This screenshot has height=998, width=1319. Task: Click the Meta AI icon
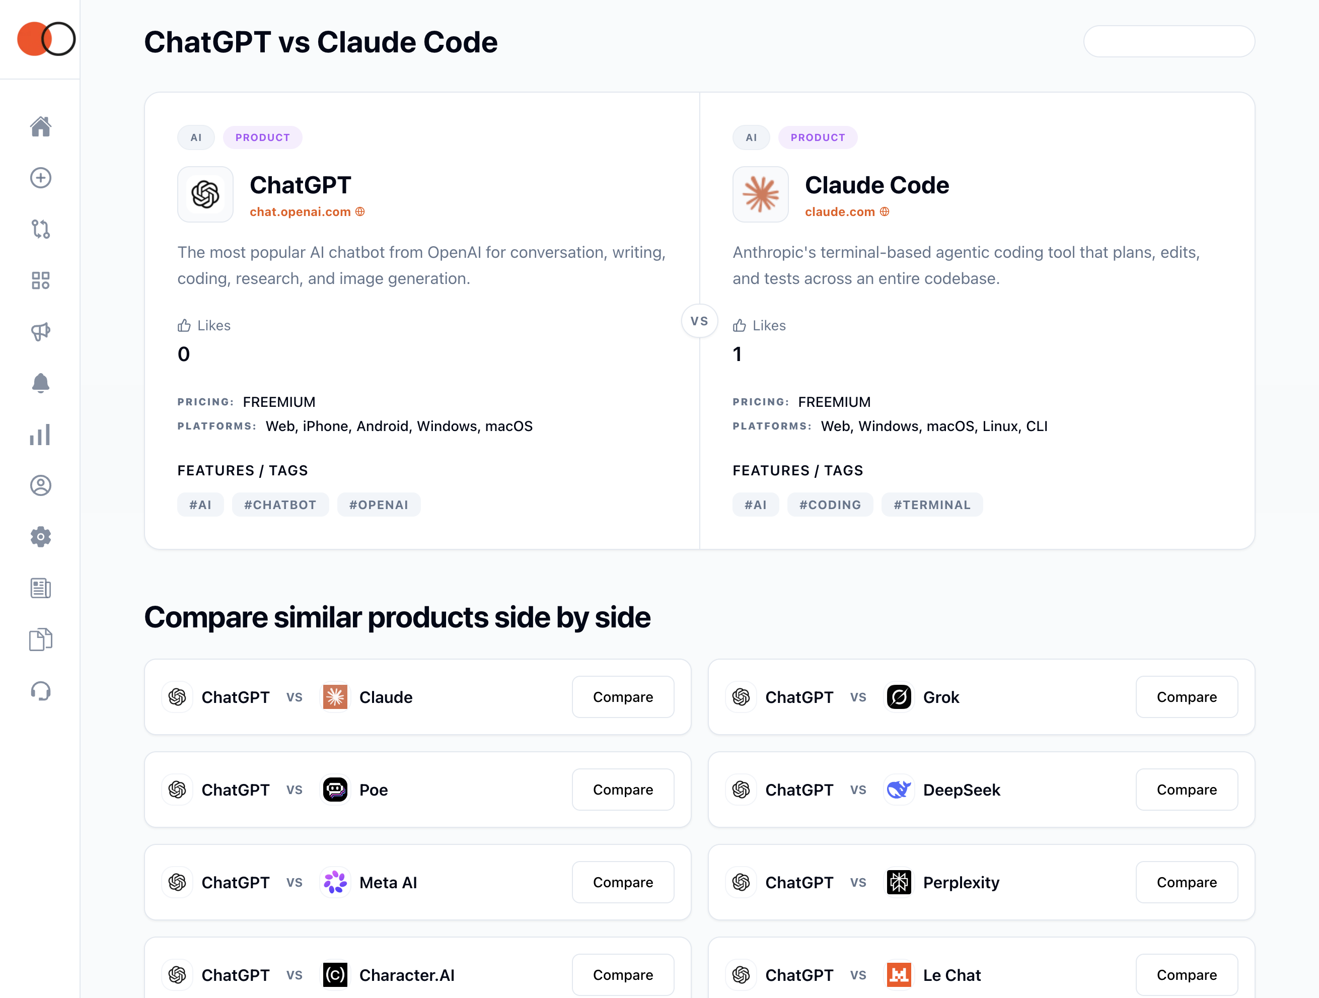[335, 882]
